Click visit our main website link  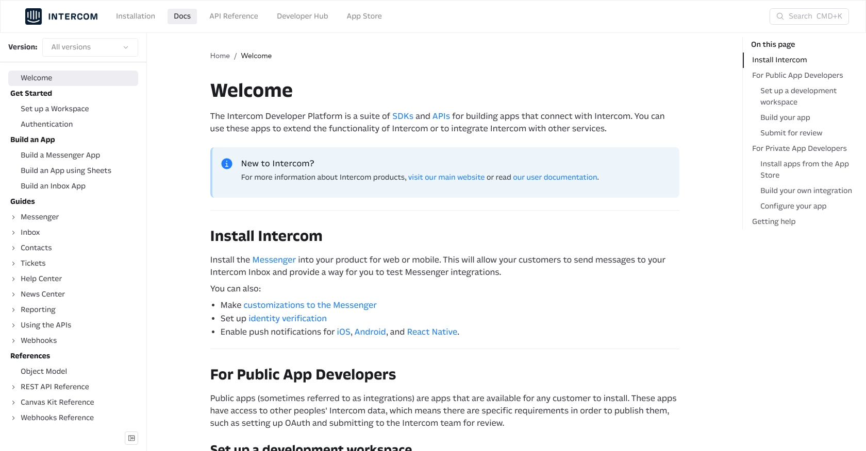446,178
